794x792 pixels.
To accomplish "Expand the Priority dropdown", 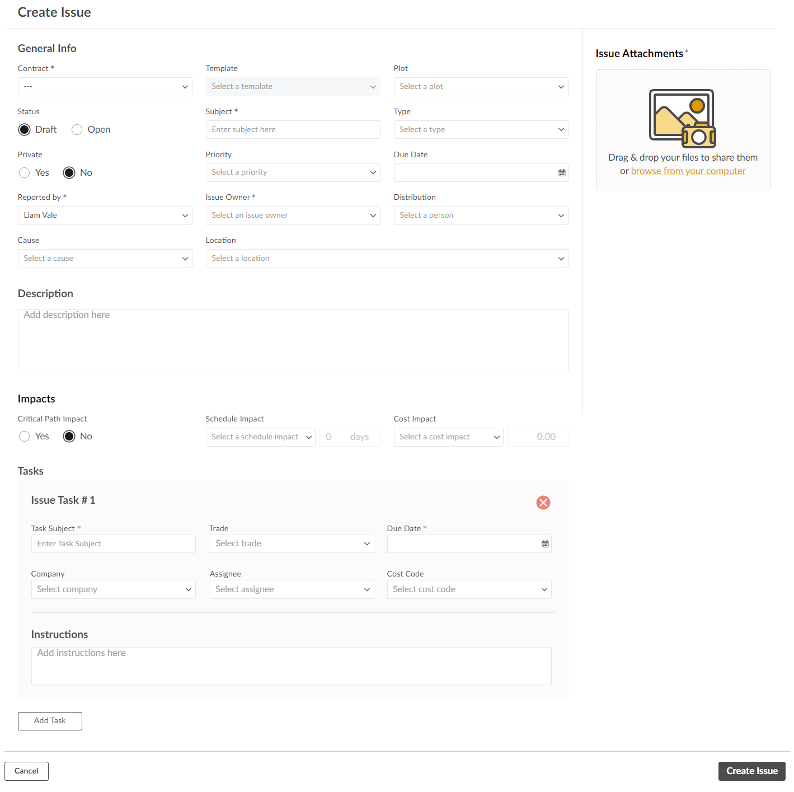I will point(293,172).
